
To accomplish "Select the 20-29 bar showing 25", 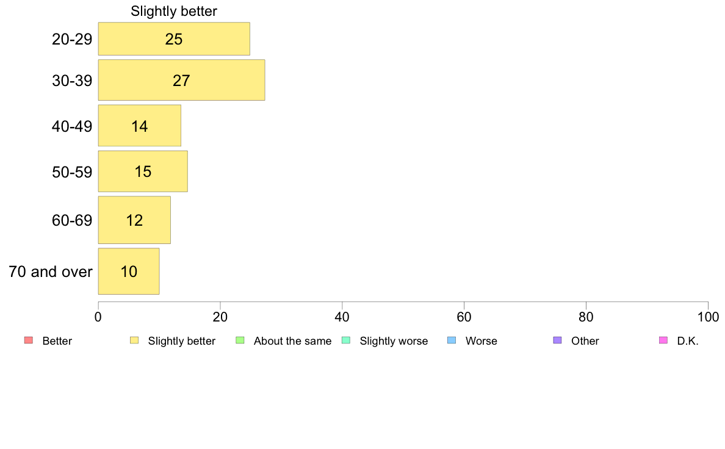I will [x=174, y=39].
